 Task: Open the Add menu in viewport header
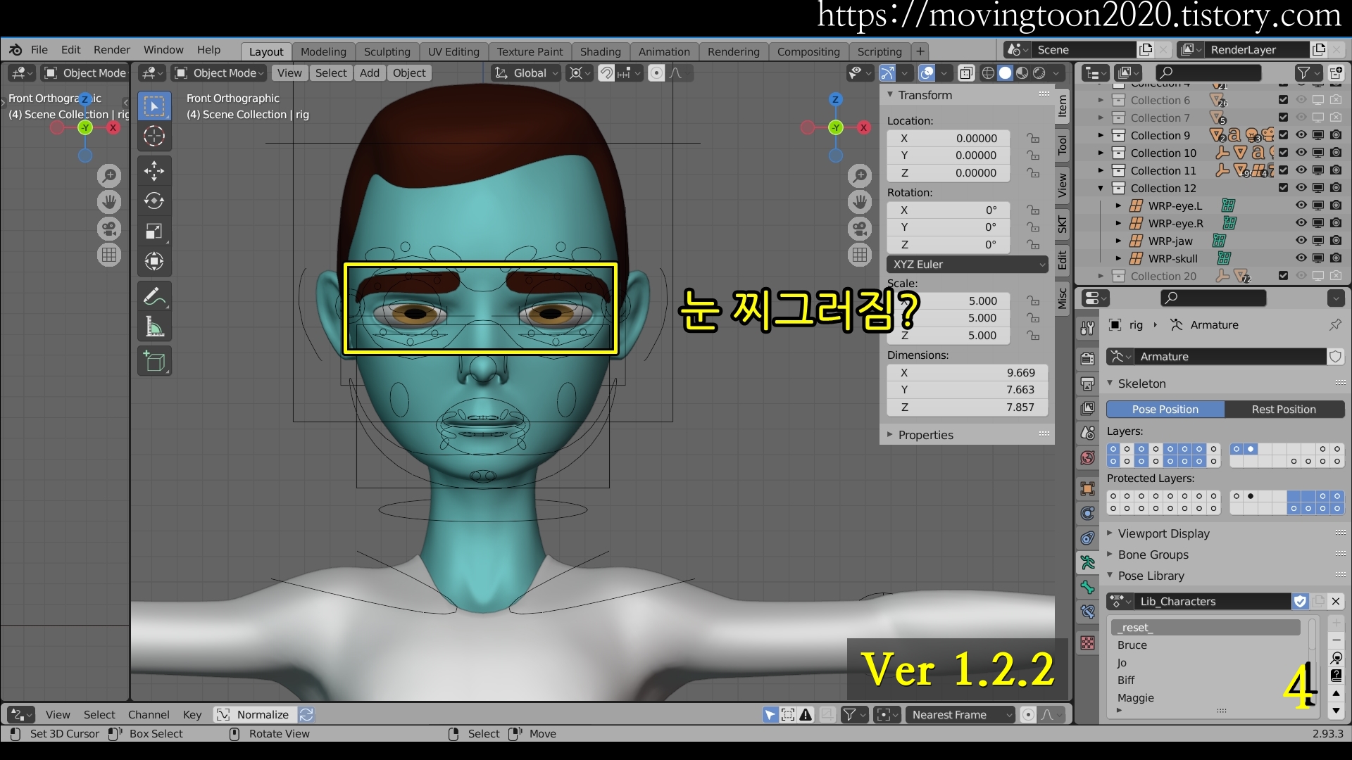(369, 73)
